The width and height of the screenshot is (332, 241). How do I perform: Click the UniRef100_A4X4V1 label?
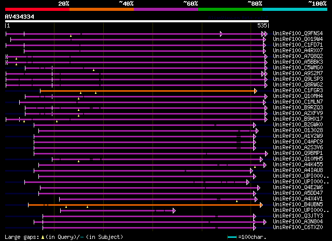[298, 199]
